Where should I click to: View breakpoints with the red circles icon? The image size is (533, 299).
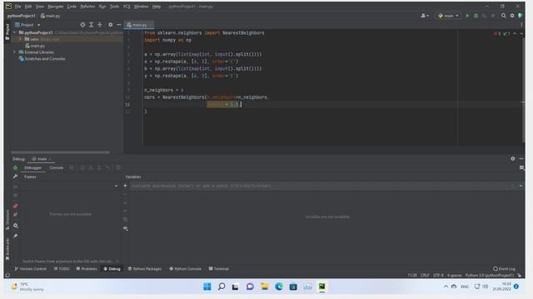pyautogui.click(x=16, y=206)
